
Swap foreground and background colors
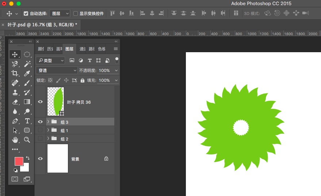pos(28,158)
